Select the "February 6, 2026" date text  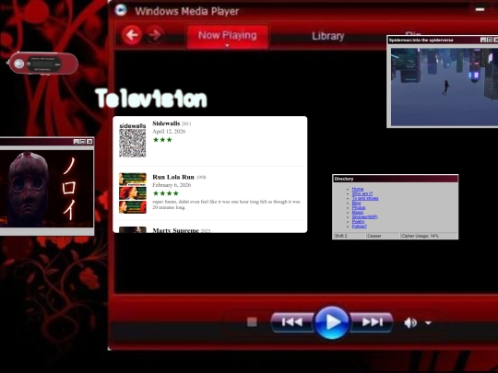(x=172, y=185)
